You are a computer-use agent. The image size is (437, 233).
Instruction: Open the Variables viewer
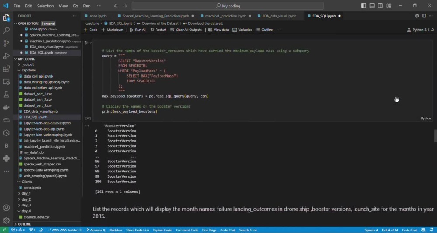242,30
